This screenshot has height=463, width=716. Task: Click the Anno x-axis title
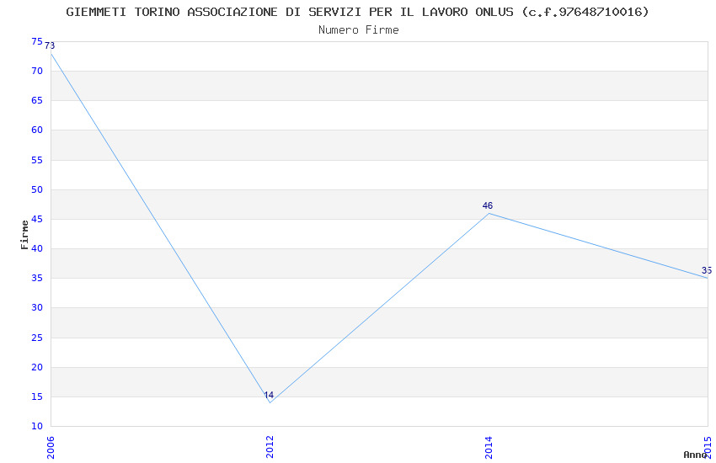[695, 455]
